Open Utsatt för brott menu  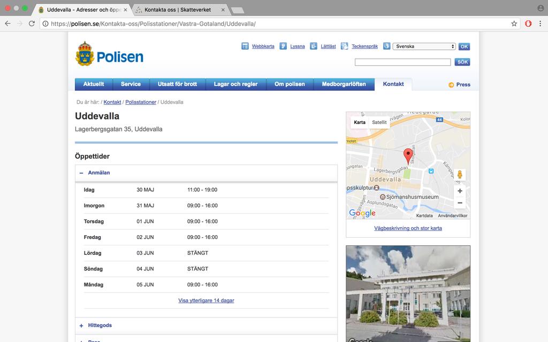(177, 84)
